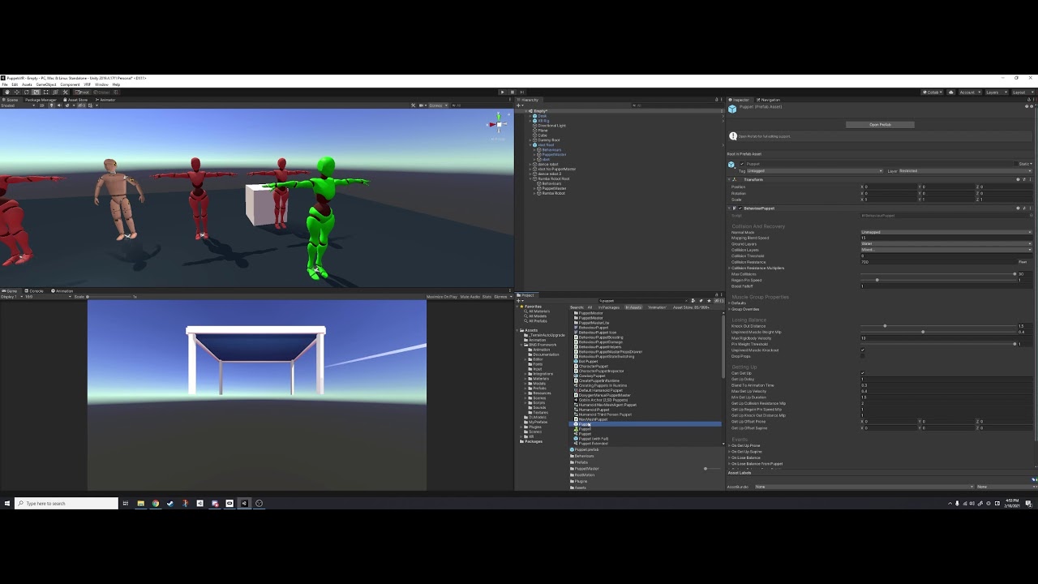Click the Play button
1038x584 pixels.
pos(503,92)
